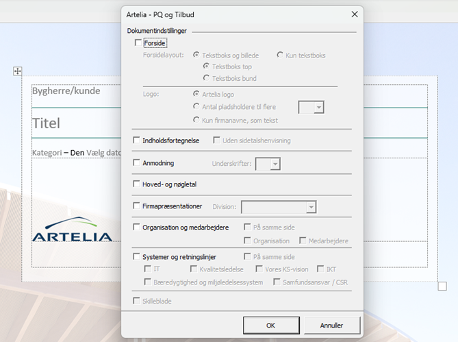Choose Kun tekstboks layout option
The height and width of the screenshot is (342, 458).
(280, 55)
